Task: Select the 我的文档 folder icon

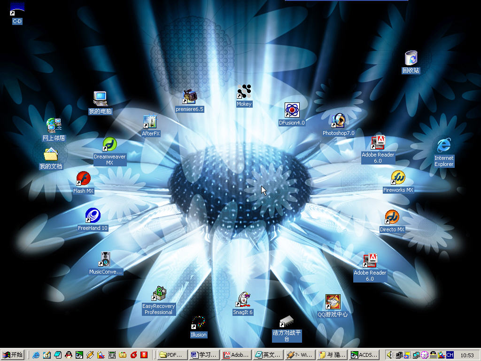Action: [51, 158]
